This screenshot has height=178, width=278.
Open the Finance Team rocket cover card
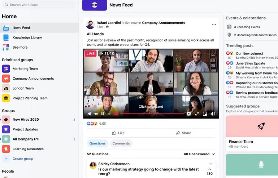pyautogui.click(x=252, y=126)
